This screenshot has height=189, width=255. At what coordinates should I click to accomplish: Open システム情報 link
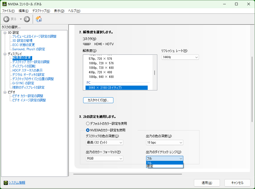click(x=17, y=183)
